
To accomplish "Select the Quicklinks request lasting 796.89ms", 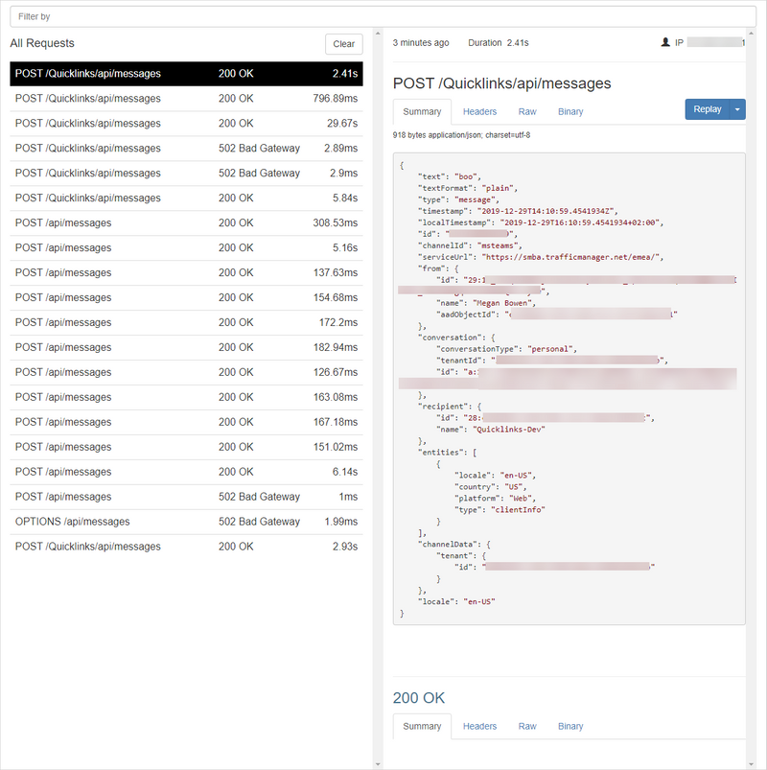I will [186, 99].
